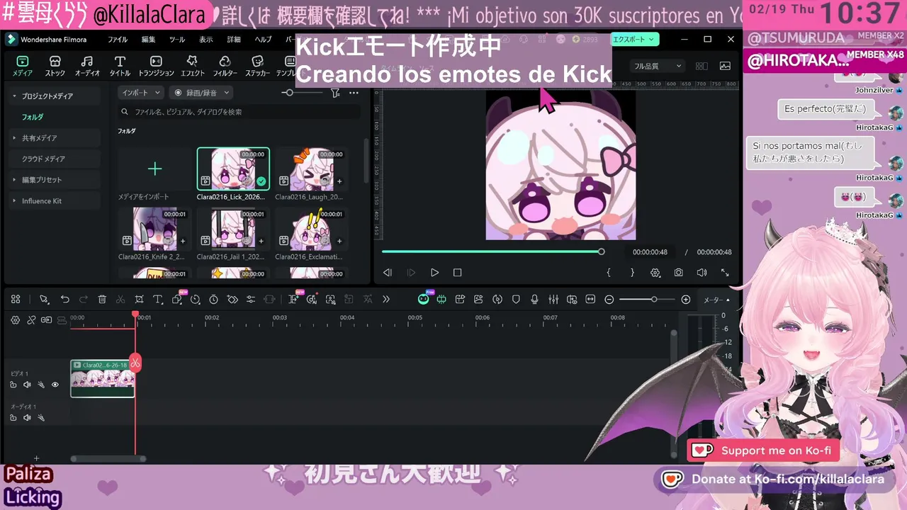907x510 pixels.
Task: Open the timeline speed (stopwatch) tool
Action: (213, 300)
